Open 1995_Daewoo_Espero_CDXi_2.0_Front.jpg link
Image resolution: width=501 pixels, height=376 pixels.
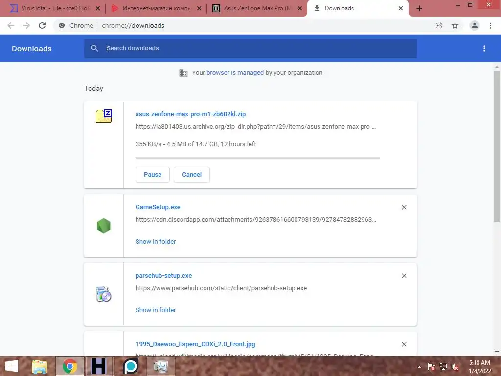pyautogui.click(x=195, y=344)
